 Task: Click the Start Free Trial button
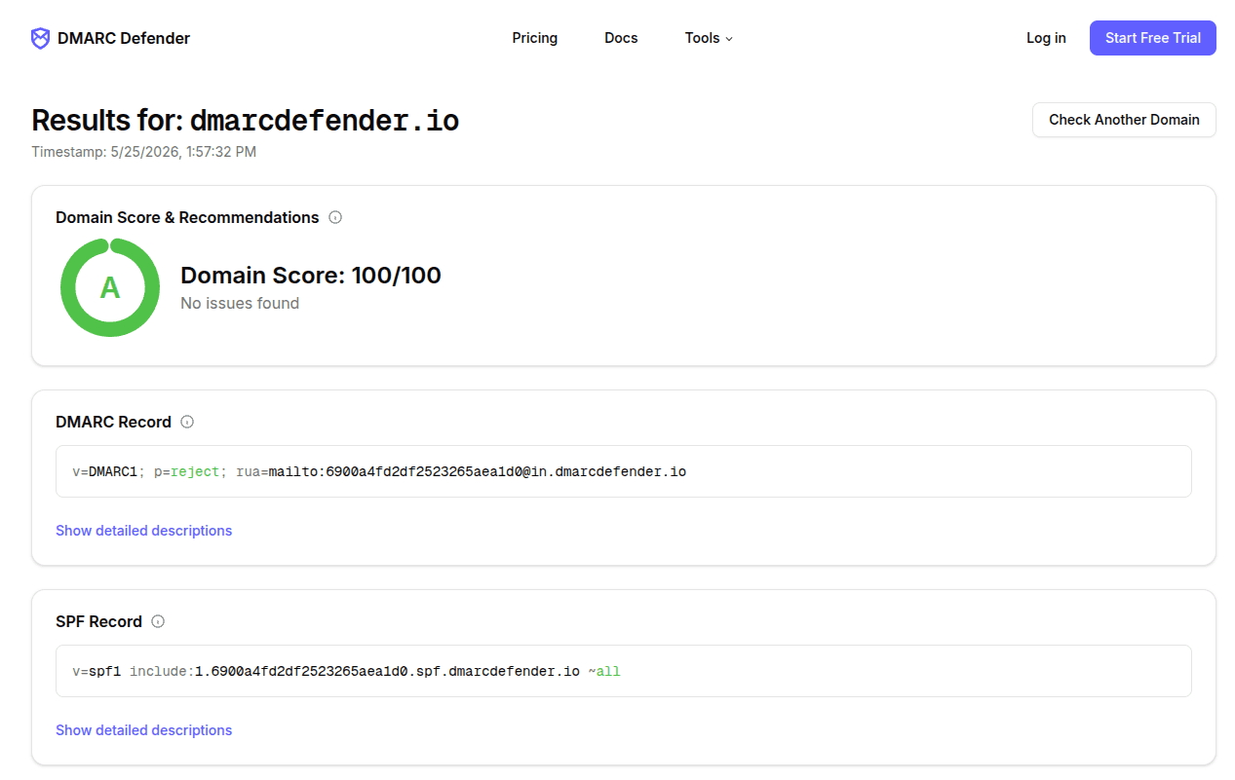[1153, 38]
